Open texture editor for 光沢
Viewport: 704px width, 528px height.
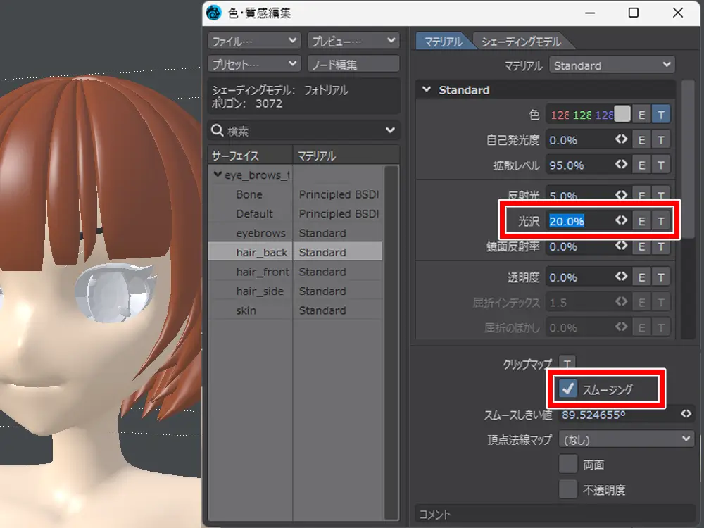coord(661,221)
